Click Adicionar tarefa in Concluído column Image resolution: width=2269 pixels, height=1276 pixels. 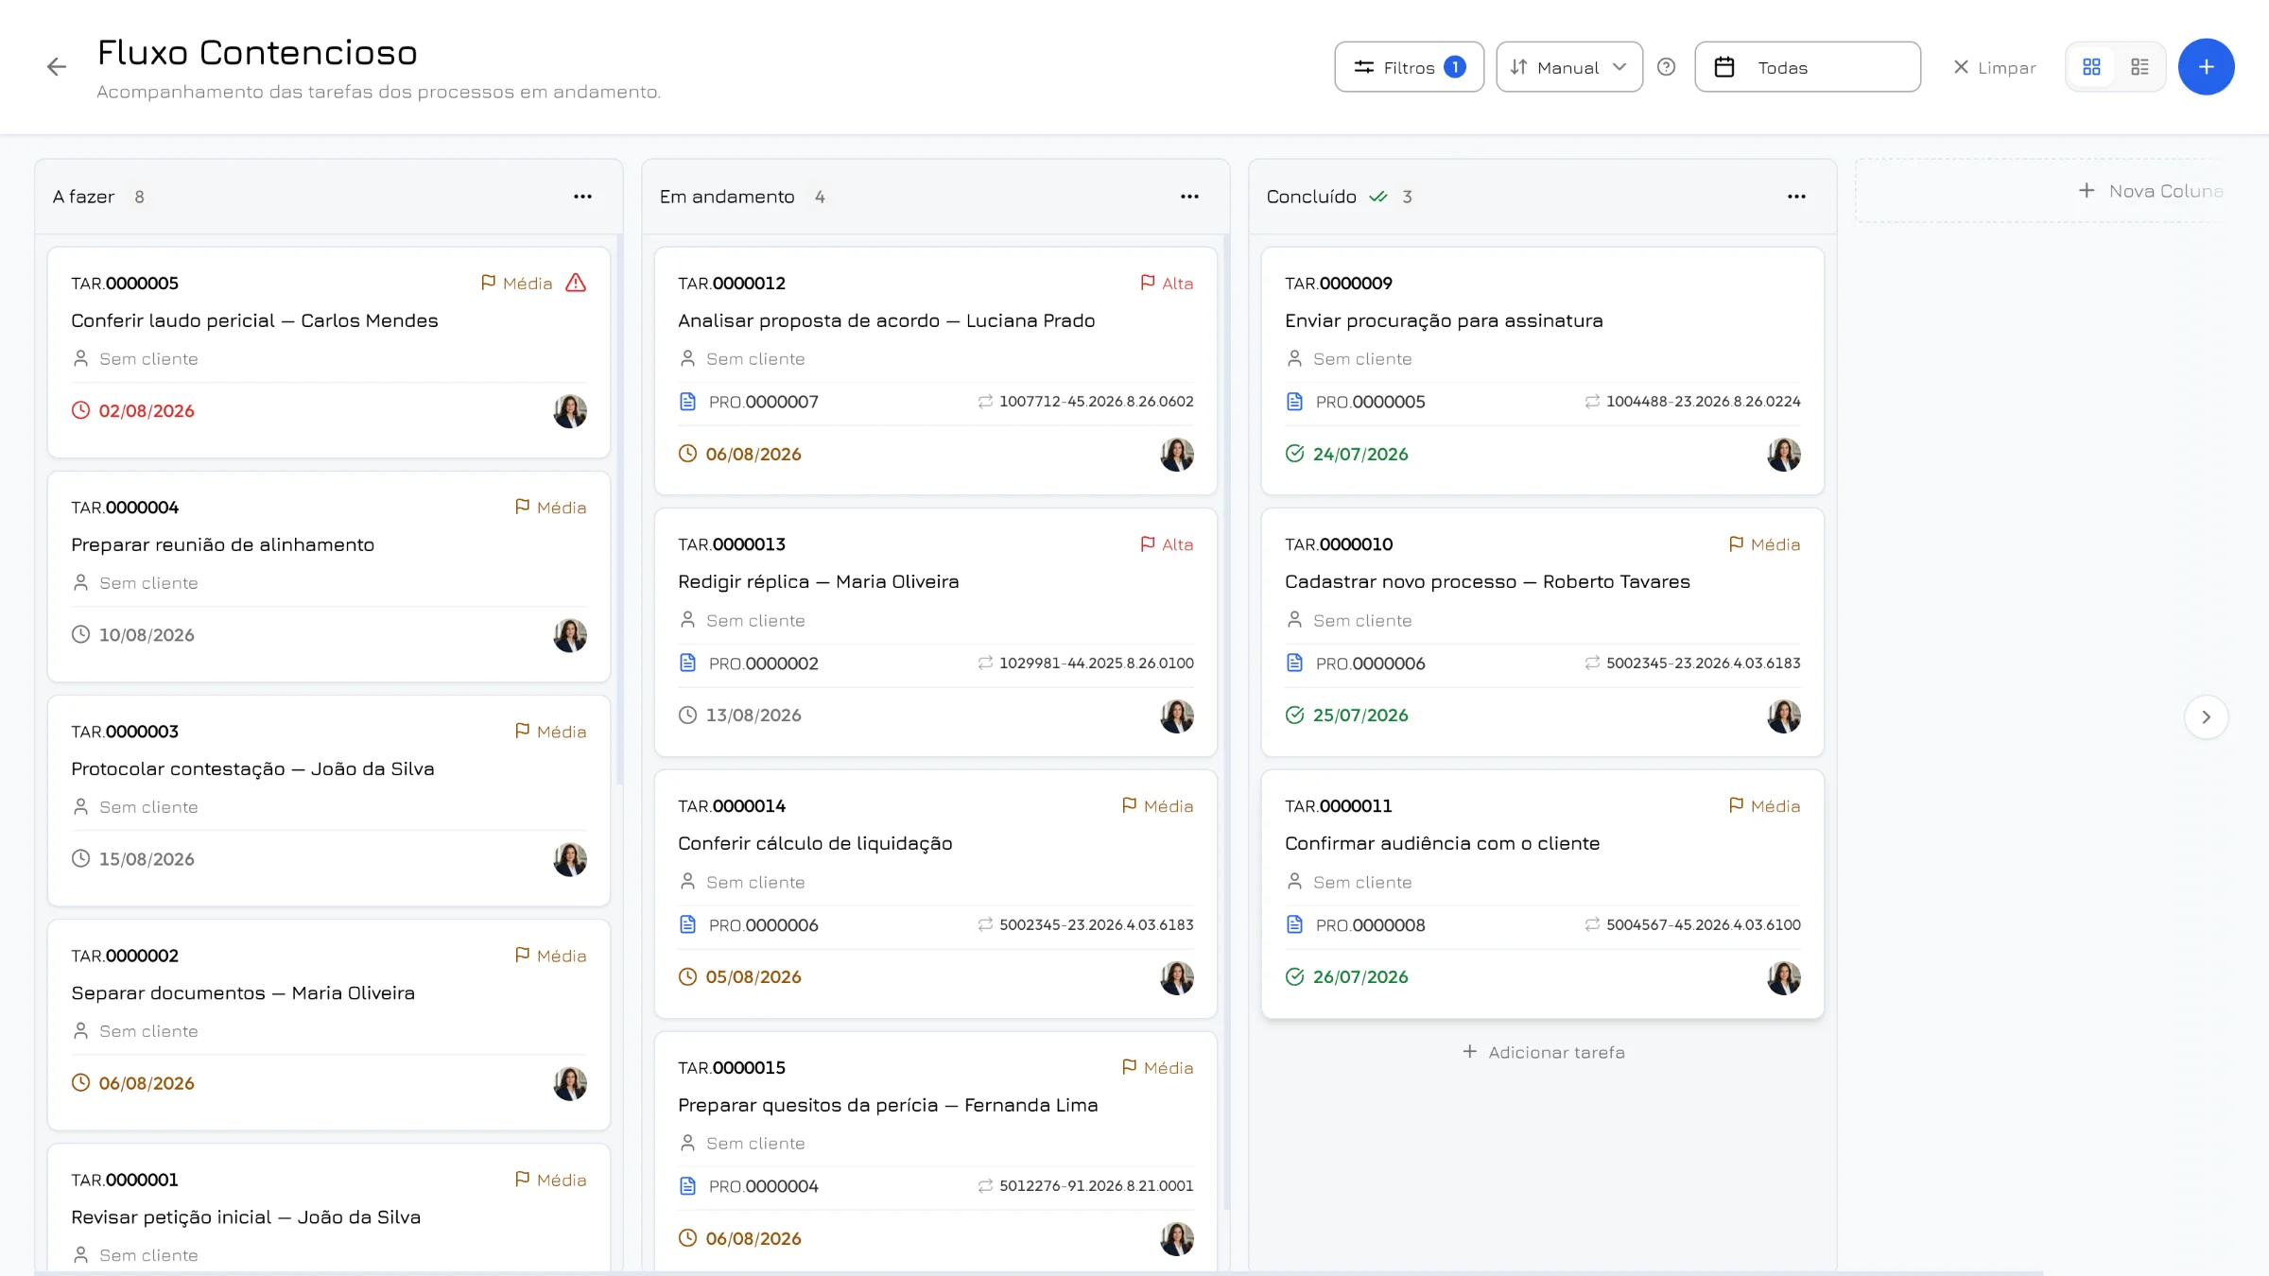pos(1543,1052)
